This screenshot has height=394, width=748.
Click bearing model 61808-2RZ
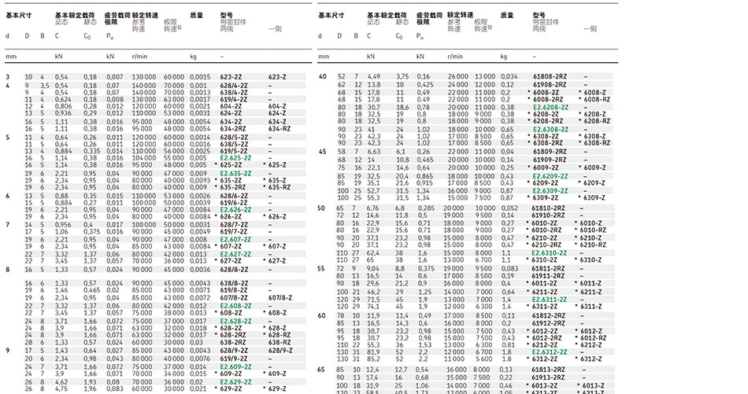pos(548,76)
